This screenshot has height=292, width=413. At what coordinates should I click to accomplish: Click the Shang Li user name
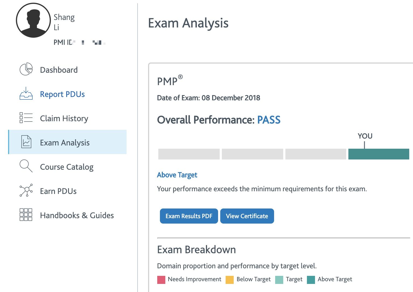coord(64,22)
